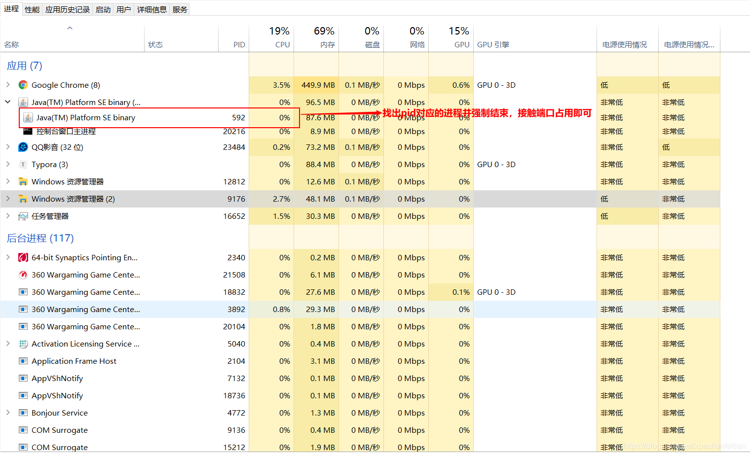
Task: Select the 控制台窗口主进程 row
Action: tap(360, 132)
